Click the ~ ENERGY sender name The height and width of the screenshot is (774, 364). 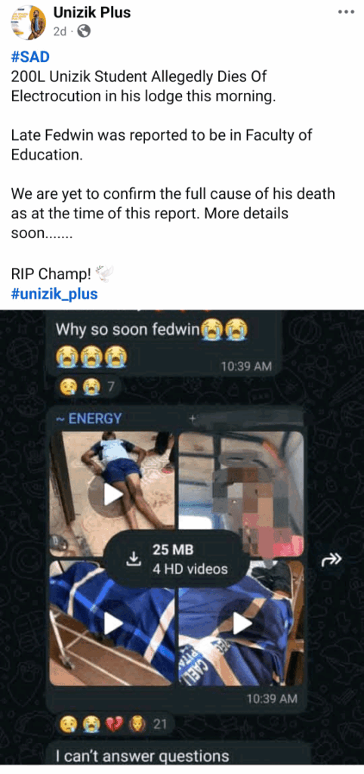pos(88,419)
